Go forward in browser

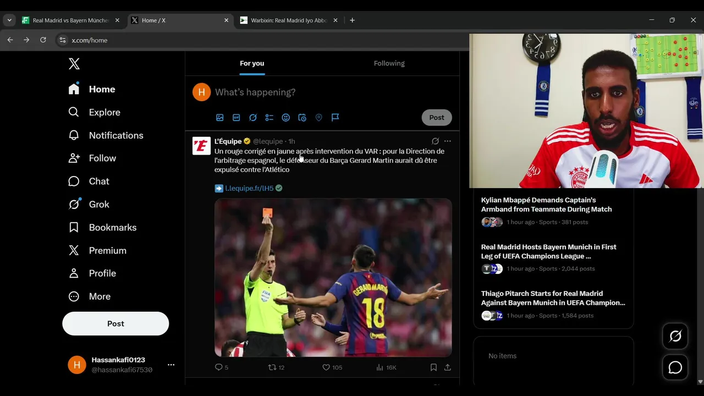click(26, 40)
